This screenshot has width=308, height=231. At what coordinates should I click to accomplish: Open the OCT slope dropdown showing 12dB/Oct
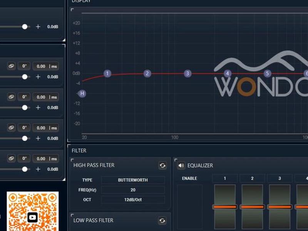133,199
